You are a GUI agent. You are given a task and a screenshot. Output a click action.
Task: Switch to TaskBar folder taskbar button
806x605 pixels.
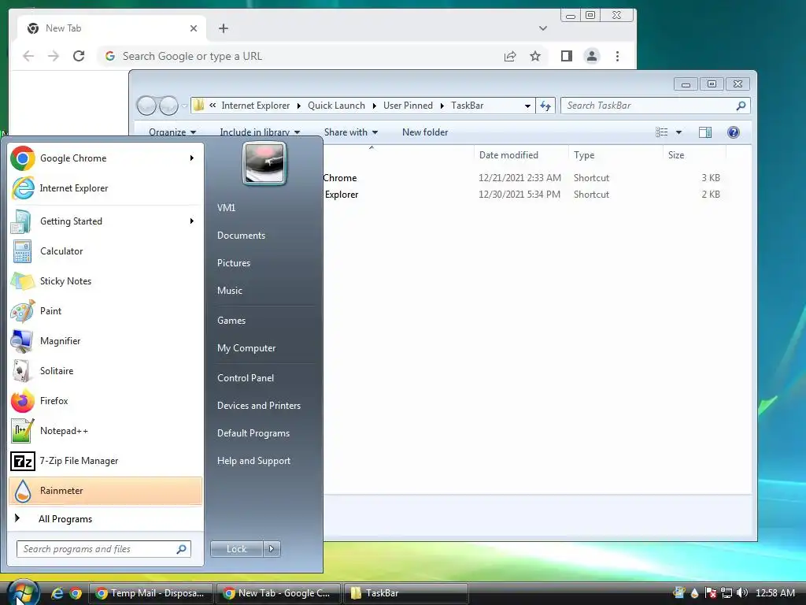[x=405, y=593]
